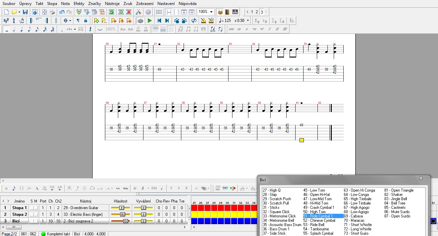Select 49 - Crash Cymbal 1 in list
438x236 pixels.
(318, 207)
